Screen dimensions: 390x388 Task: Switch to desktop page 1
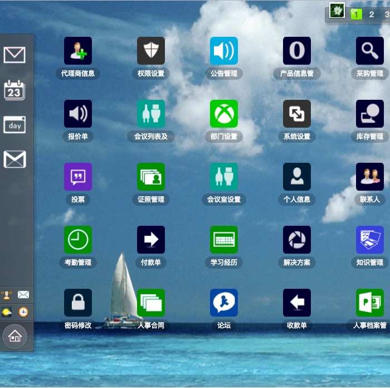pos(356,14)
